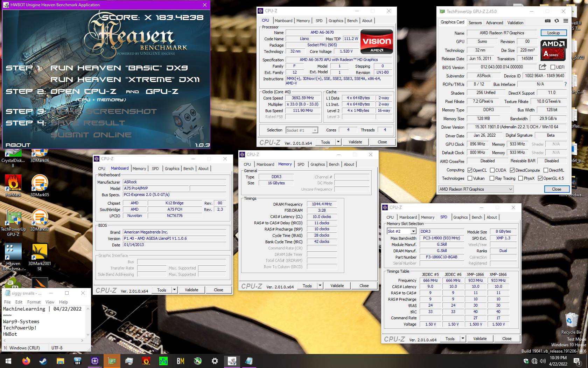588x368 pixels.
Task: Click the AMD A-Series logo in GPU-Z
Action: coord(553,49)
